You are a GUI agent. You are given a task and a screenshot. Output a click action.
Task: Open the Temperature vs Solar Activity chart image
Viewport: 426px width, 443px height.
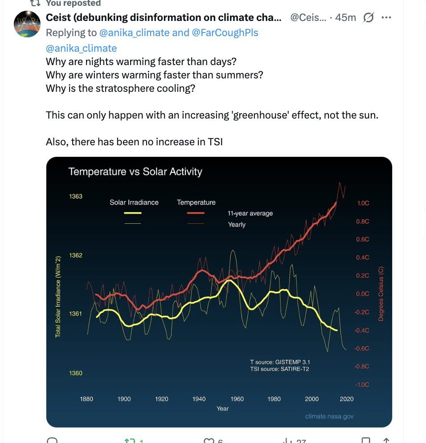coord(219,292)
